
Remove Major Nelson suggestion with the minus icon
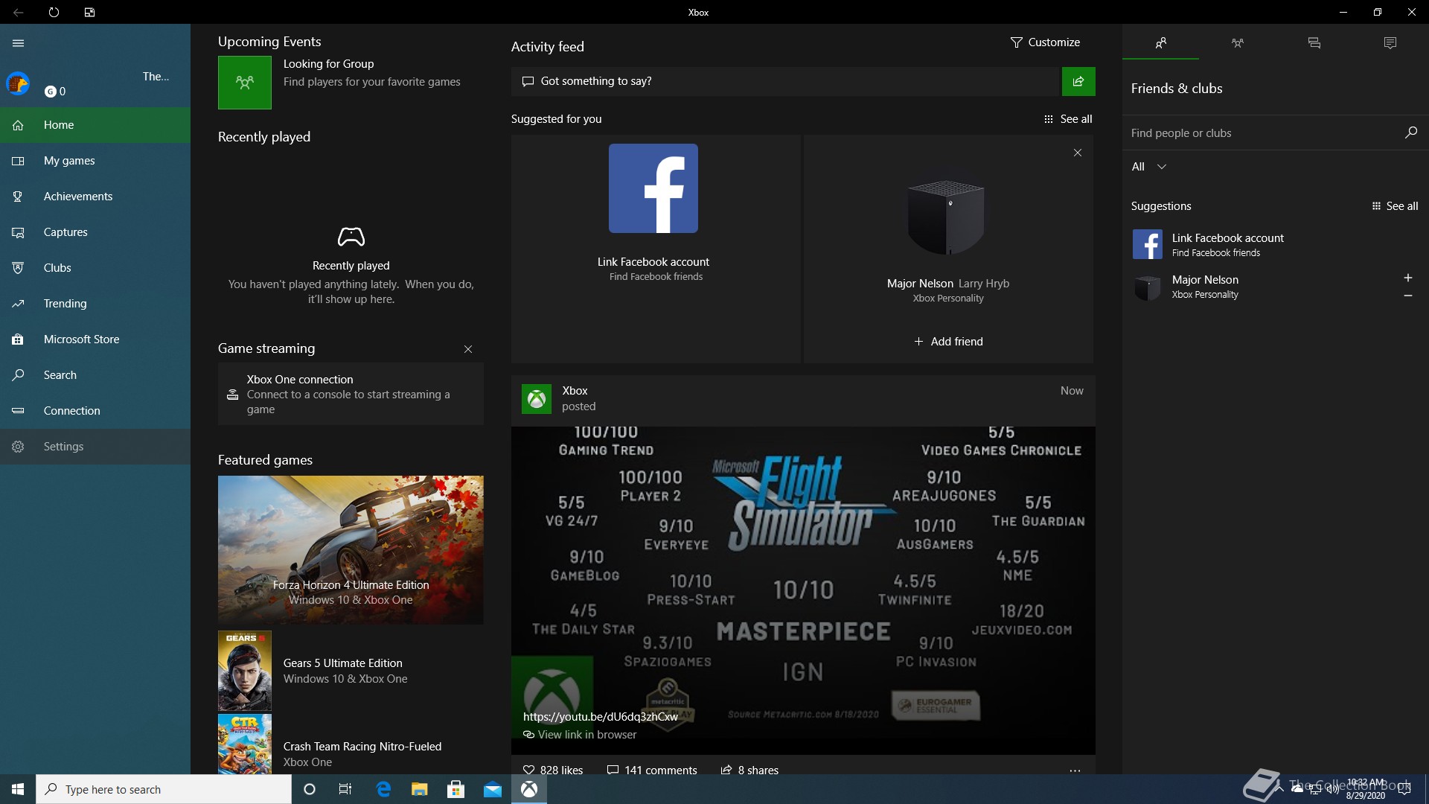1407,296
